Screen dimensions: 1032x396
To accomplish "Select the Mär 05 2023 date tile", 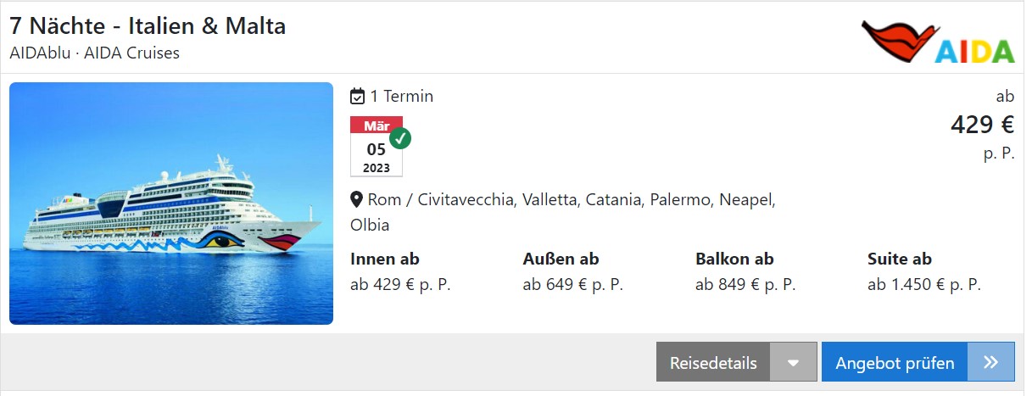I will pos(377,147).
